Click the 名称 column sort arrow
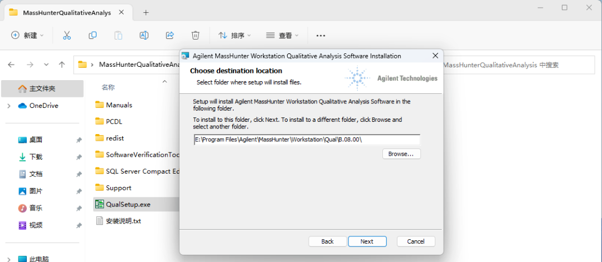The height and width of the screenshot is (262, 602). (164, 81)
